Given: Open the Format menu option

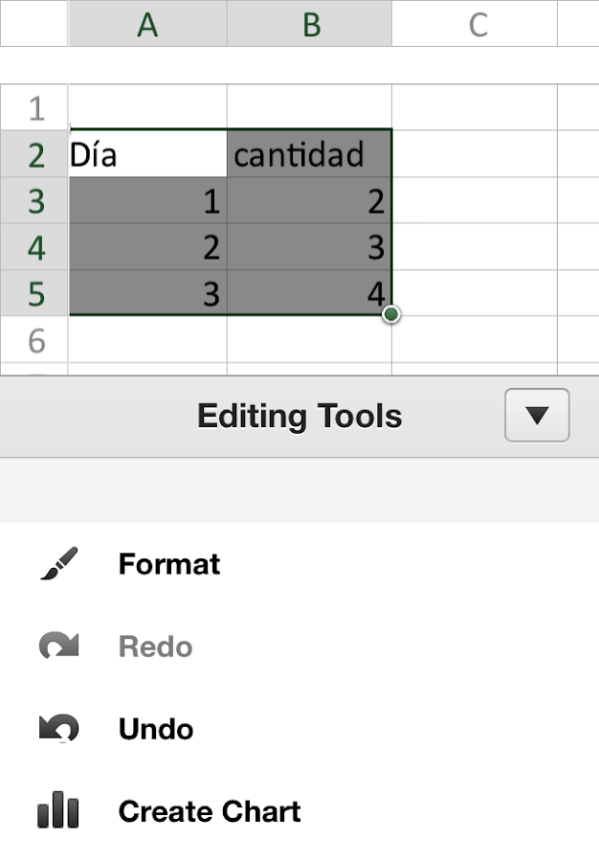Looking at the screenshot, I should coord(169,564).
